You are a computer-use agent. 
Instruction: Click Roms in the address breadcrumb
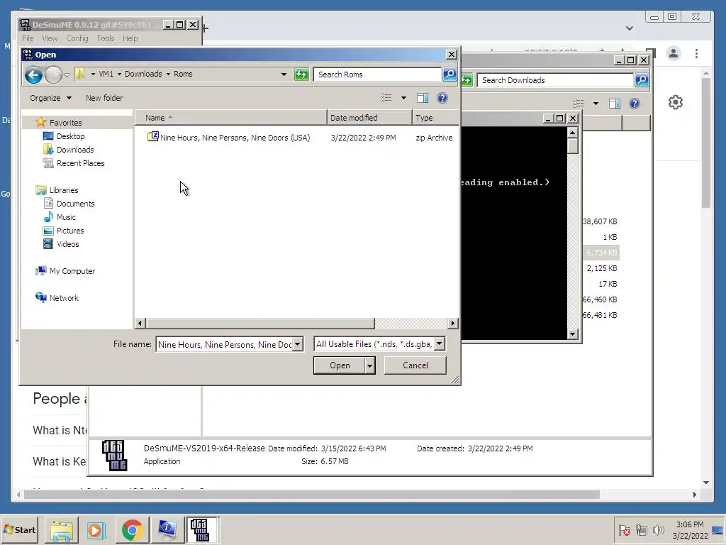pyautogui.click(x=183, y=74)
